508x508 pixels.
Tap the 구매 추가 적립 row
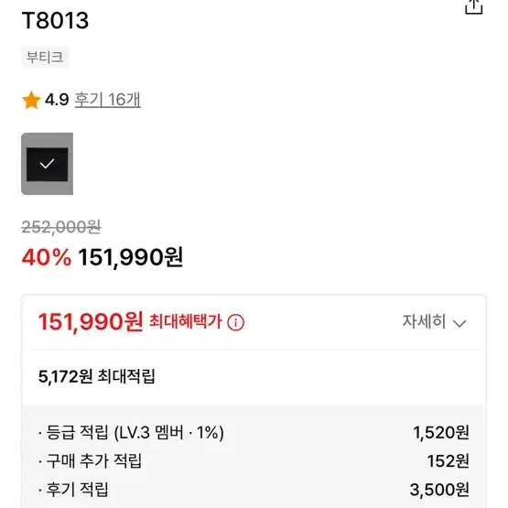point(254,460)
